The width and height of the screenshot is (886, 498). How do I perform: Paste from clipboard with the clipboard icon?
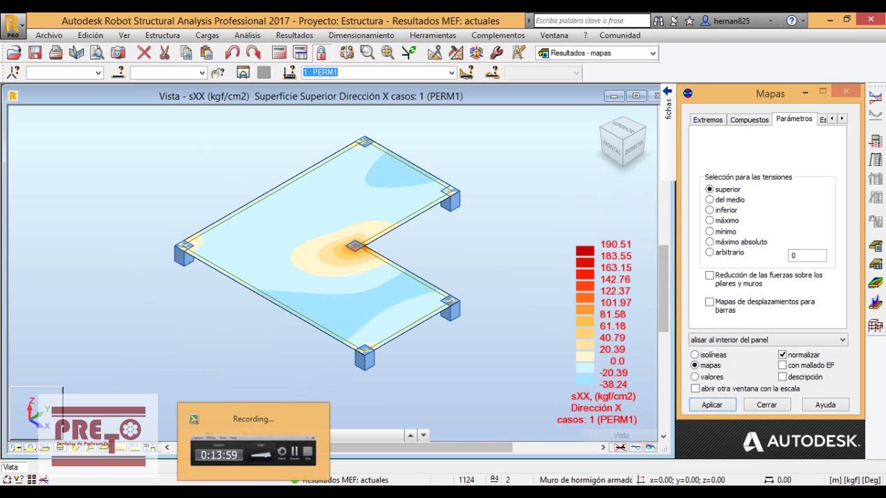206,53
